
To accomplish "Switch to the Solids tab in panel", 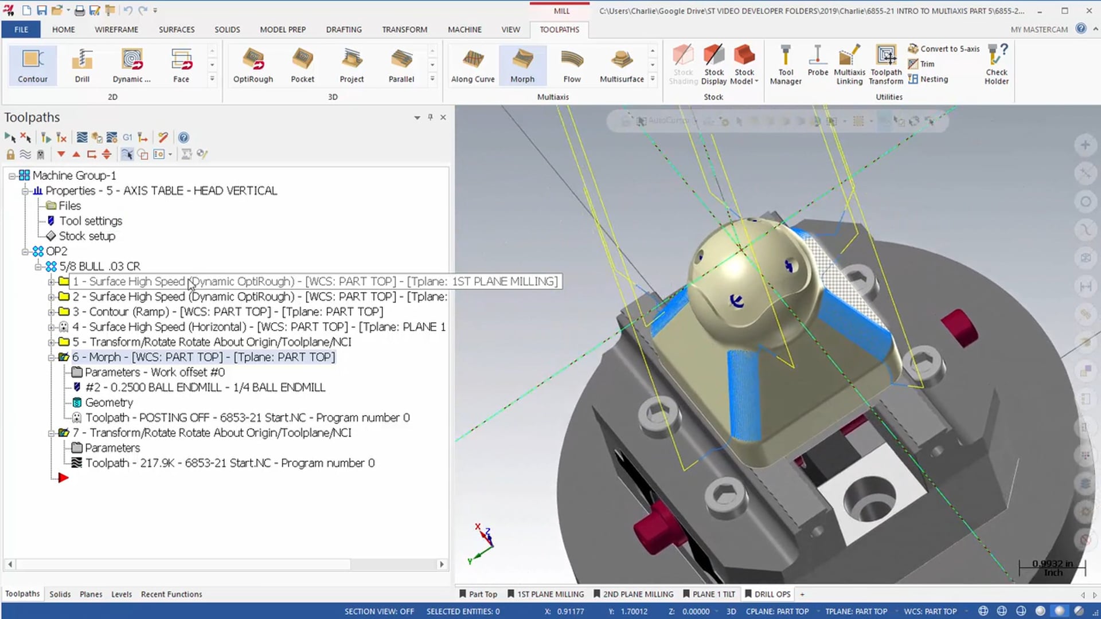I will pos(59,594).
